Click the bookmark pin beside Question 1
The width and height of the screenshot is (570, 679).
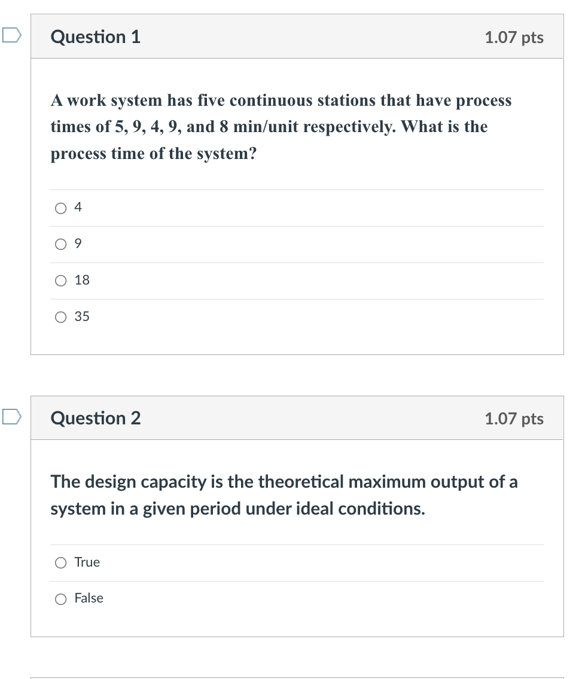pos(11,36)
